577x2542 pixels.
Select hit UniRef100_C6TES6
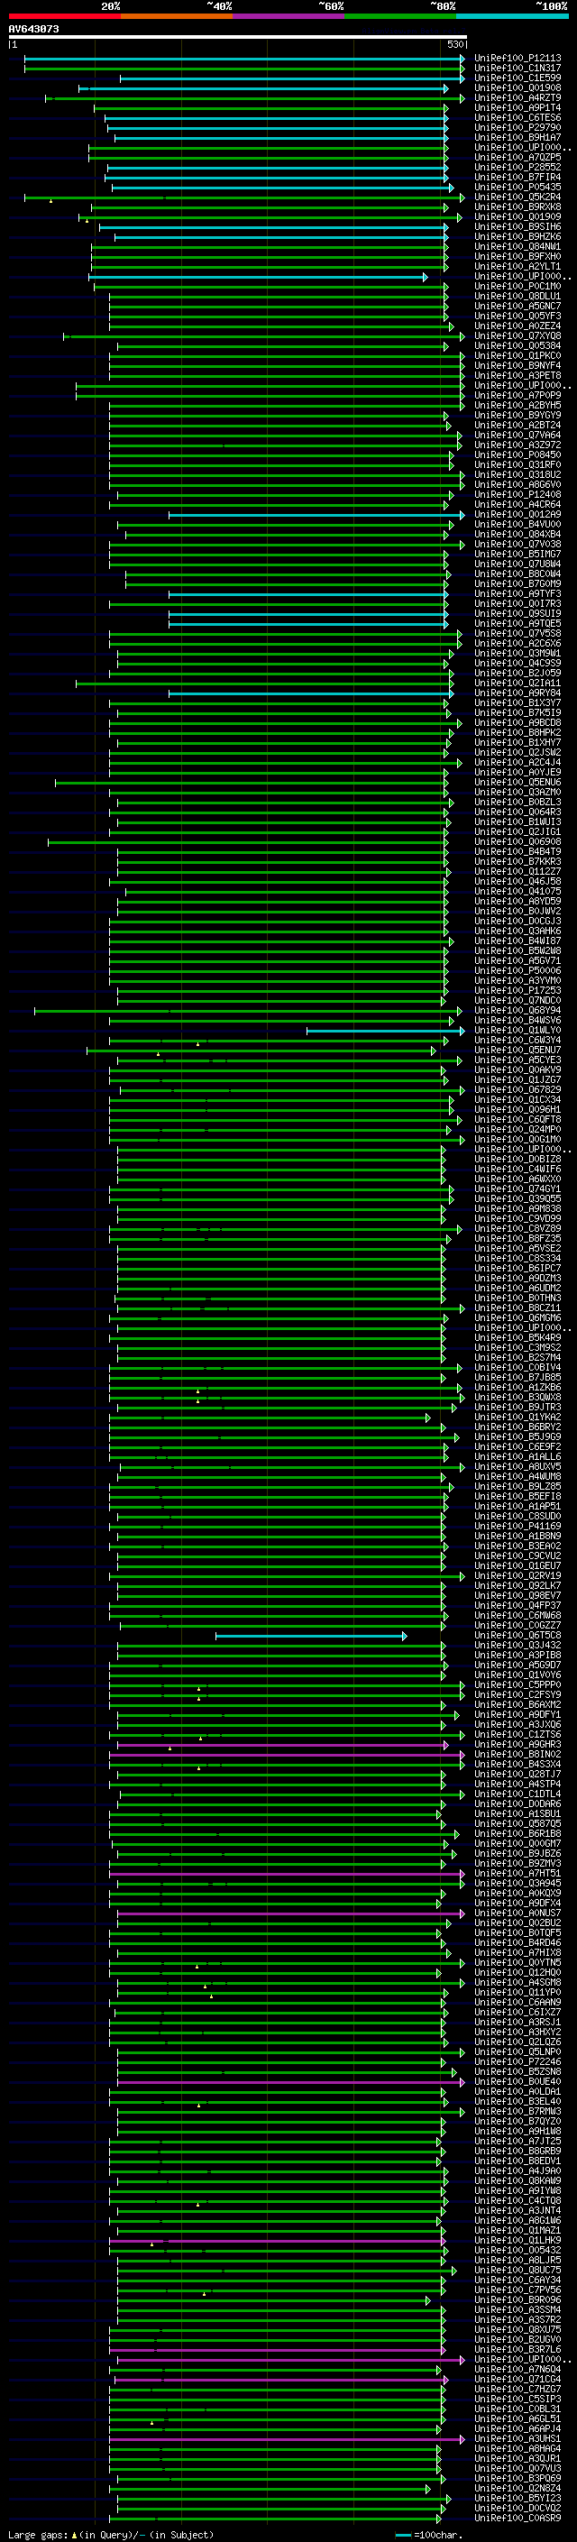[517, 117]
